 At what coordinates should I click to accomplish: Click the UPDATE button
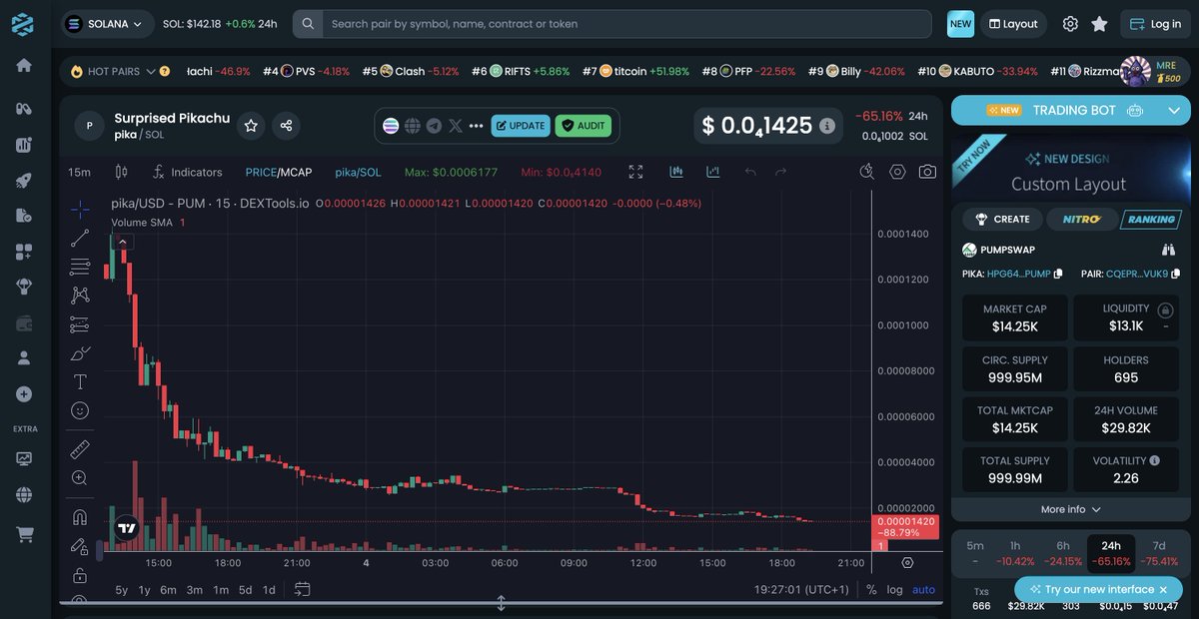(x=521, y=126)
